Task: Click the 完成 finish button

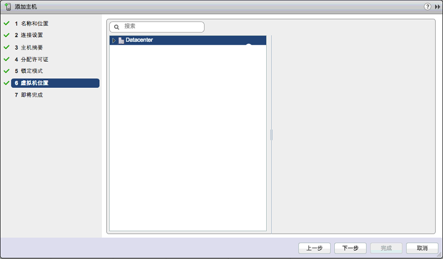Action: point(386,248)
